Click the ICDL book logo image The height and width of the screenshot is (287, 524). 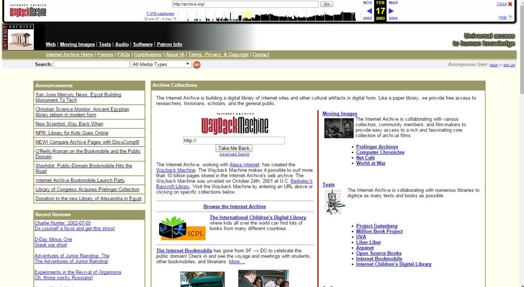click(182, 229)
